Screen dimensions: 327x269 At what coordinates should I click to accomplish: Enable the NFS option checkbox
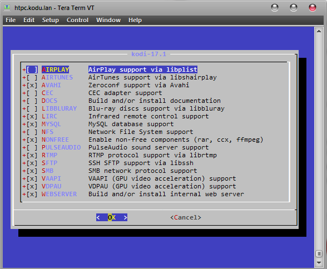(x=32, y=132)
